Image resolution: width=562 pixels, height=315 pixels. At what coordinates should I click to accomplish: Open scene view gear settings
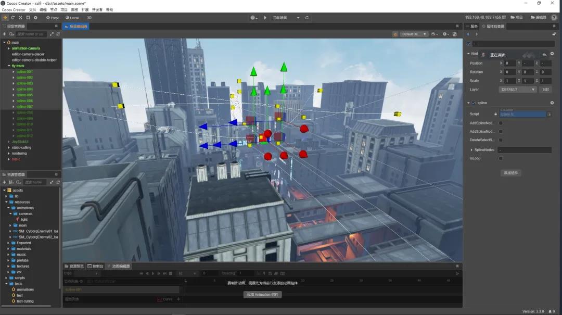pyautogui.click(x=445, y=34)
